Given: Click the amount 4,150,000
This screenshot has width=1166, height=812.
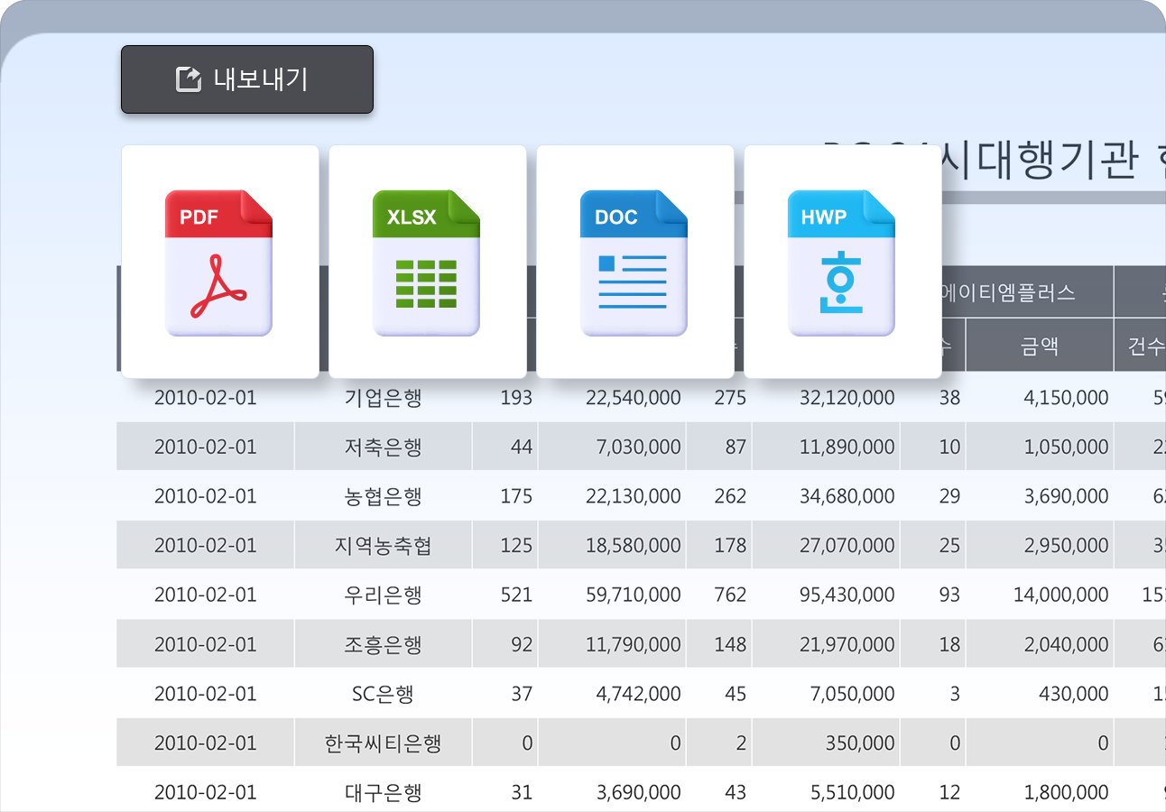Looking at the screenshot, I should [x=1066, y=398].
